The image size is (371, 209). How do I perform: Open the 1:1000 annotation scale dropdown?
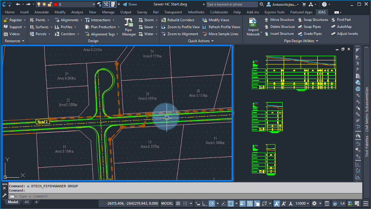(x=302, y=203)
